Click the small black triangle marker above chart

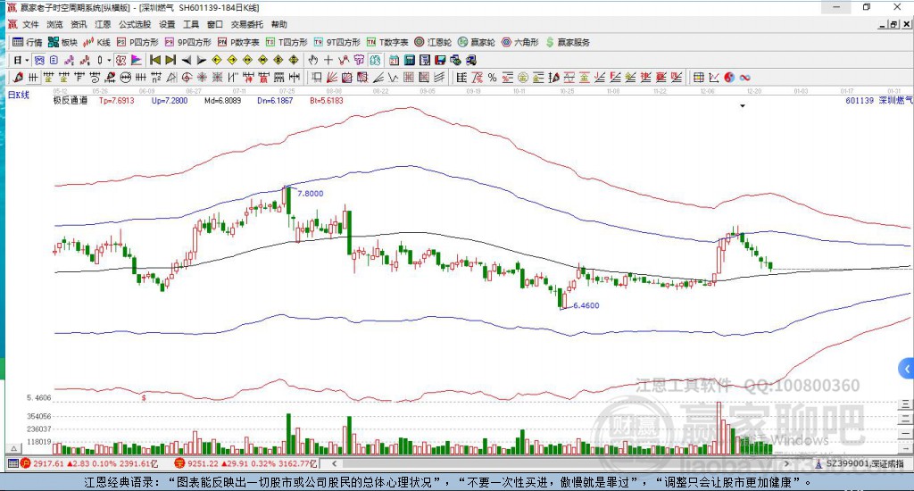(x=743, y=106)
